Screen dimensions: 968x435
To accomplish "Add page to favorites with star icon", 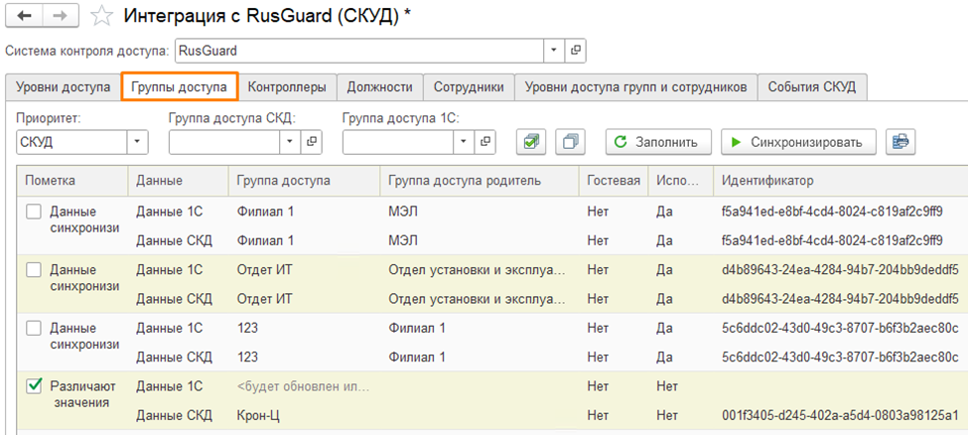I will 100,16.
